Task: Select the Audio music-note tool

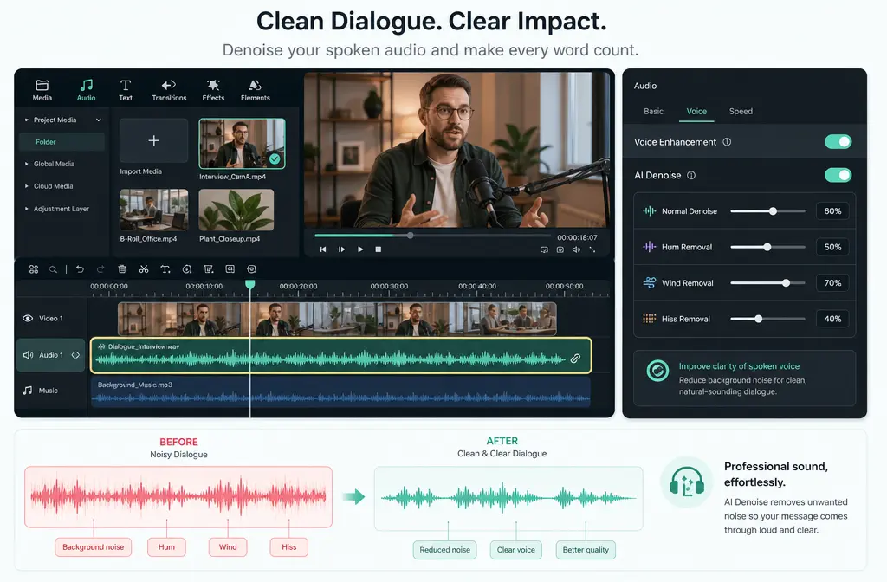Action: coord(86,85)
